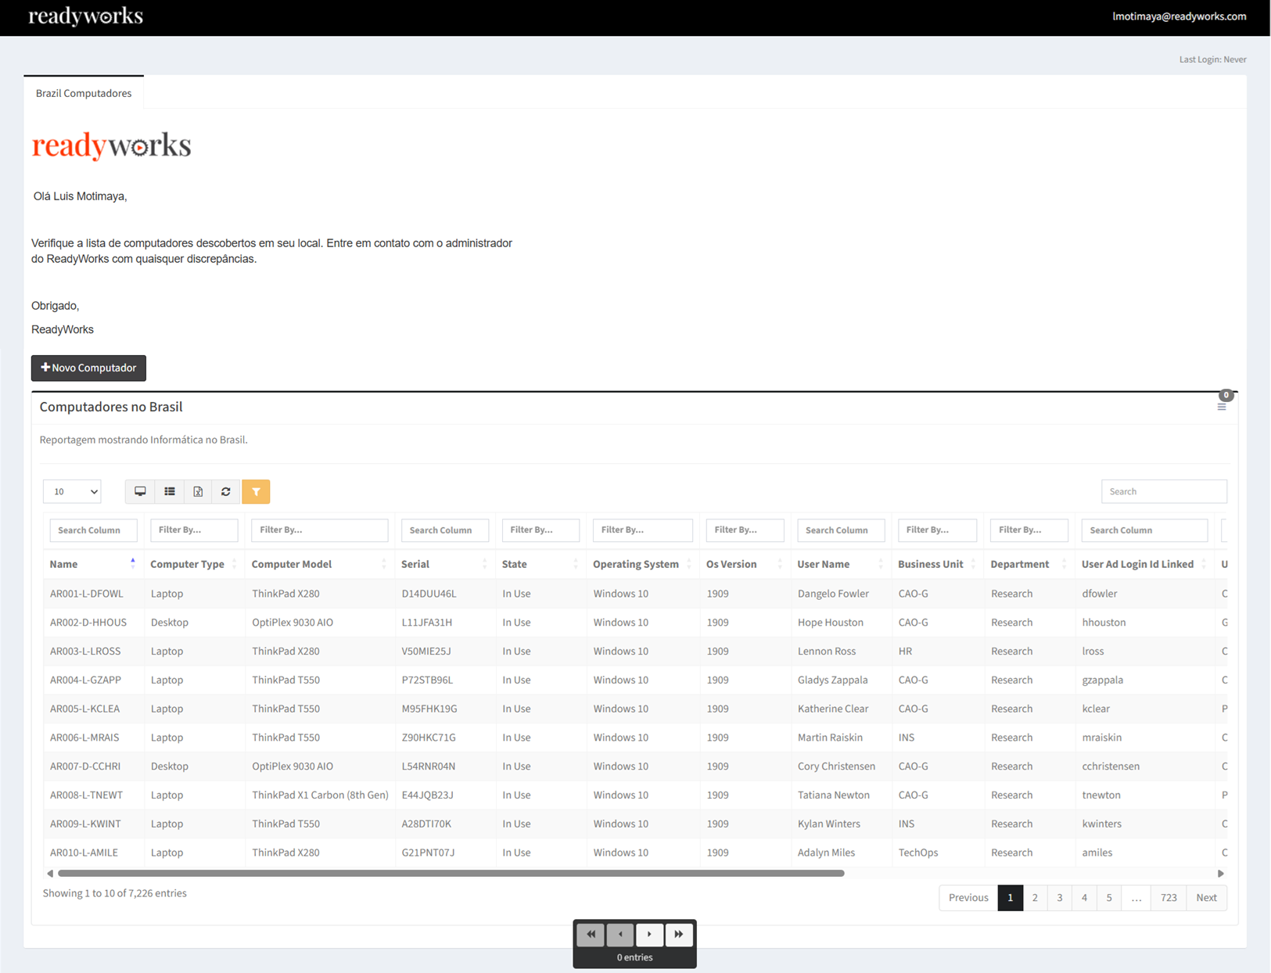Click the plus Novo Computador button

(88, 368)
